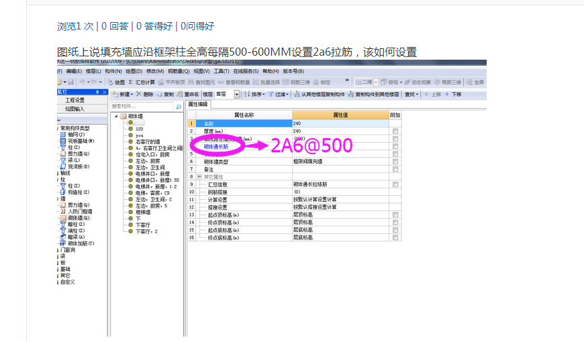Click the 动态观察 orbit tool
This screenshot has height=342, width=584.
coord(418,82)
